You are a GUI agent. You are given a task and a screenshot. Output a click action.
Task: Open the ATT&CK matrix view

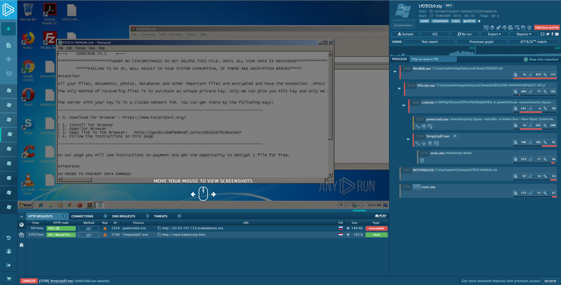(x=534, y=42)
